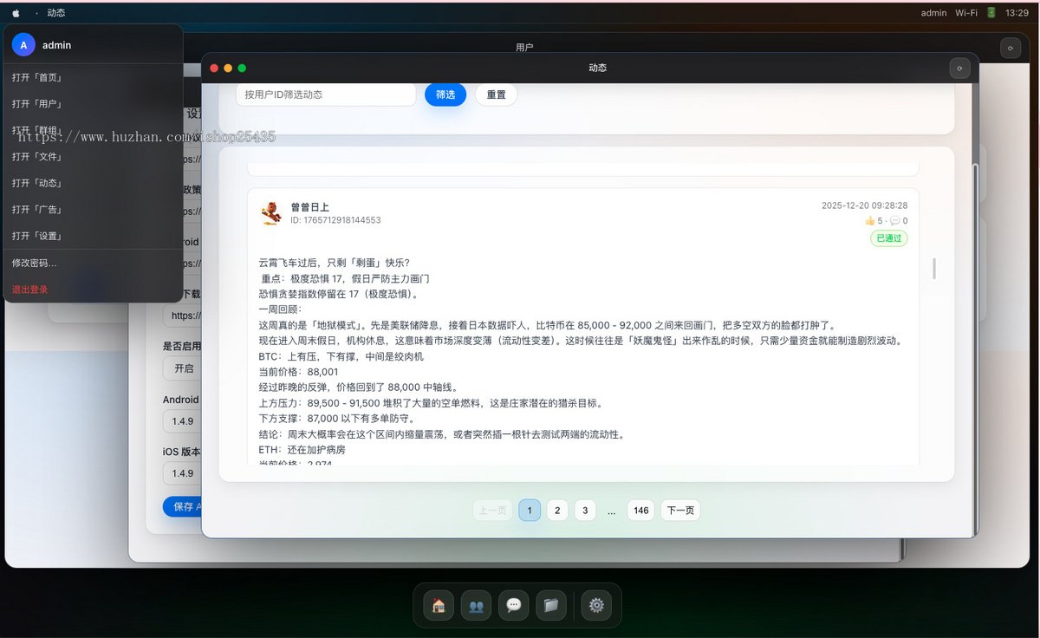Click the post content scrollbar
1040x638 pixels.
coord(933,269)
